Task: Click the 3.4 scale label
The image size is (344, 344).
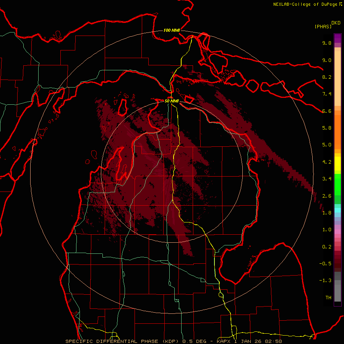Action: pos(327,178)
